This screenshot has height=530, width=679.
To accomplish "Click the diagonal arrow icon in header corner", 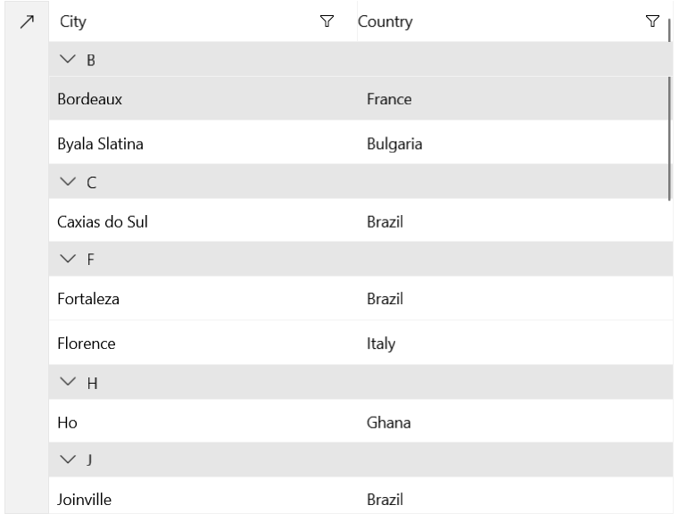I will point(26,21).
